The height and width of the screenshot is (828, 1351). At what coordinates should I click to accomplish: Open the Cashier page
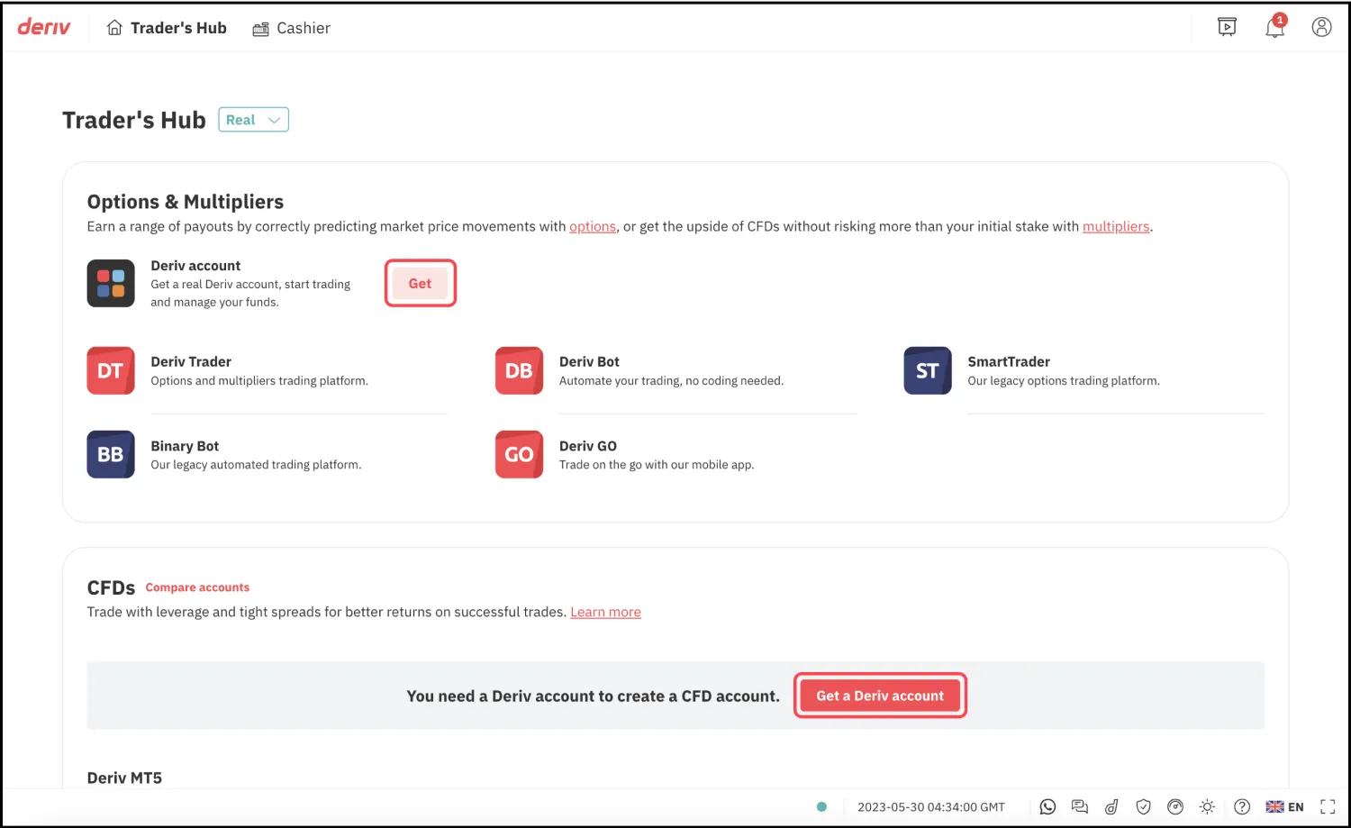[291, 28]
